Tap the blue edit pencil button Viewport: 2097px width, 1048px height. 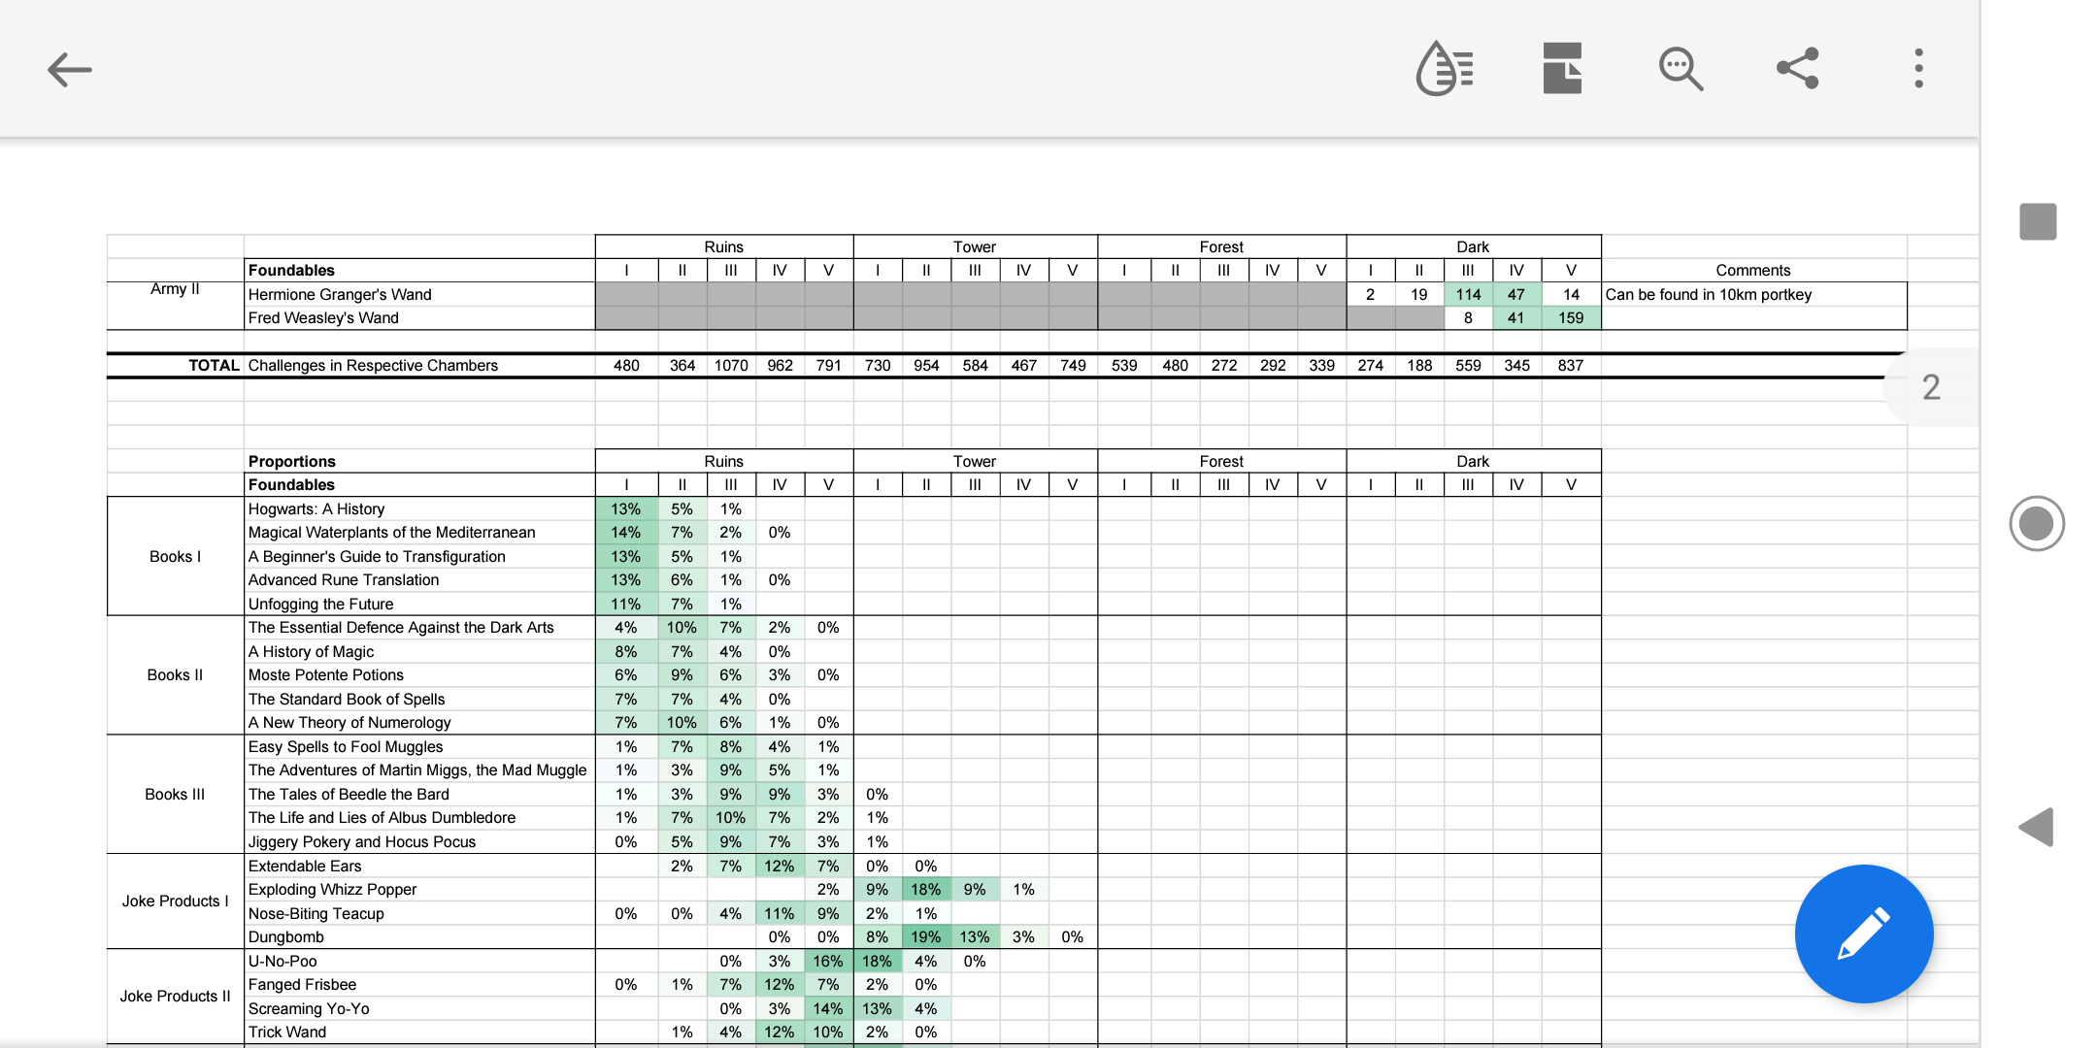(x=1863, y=933)
